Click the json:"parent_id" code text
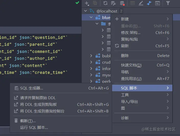This screenshot has width=180, height=136. [x=35, y=44]
